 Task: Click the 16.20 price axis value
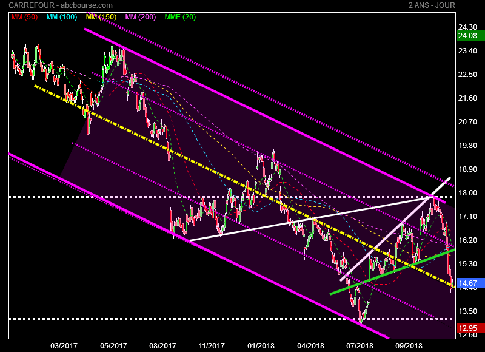467,240
